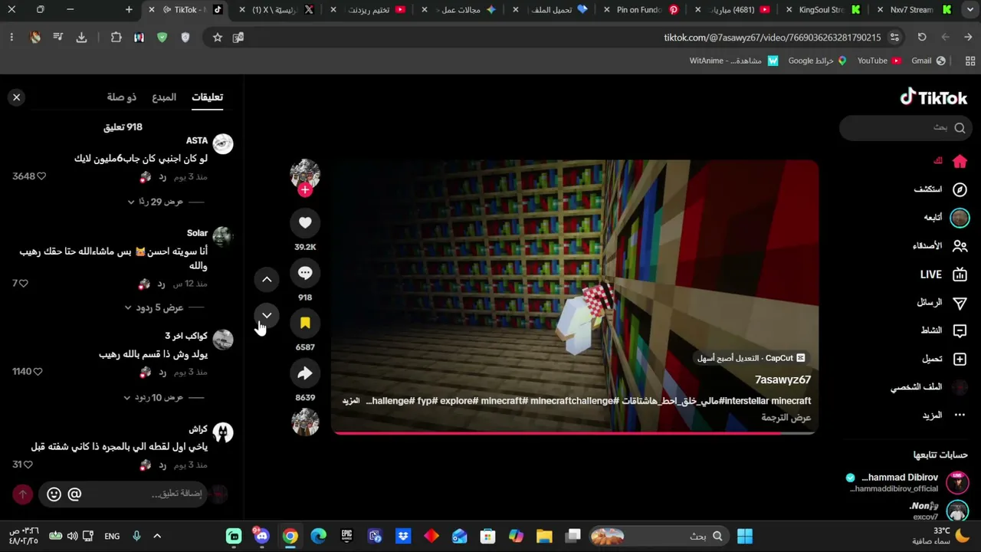Post comment with red arrow button

(23, 495)
